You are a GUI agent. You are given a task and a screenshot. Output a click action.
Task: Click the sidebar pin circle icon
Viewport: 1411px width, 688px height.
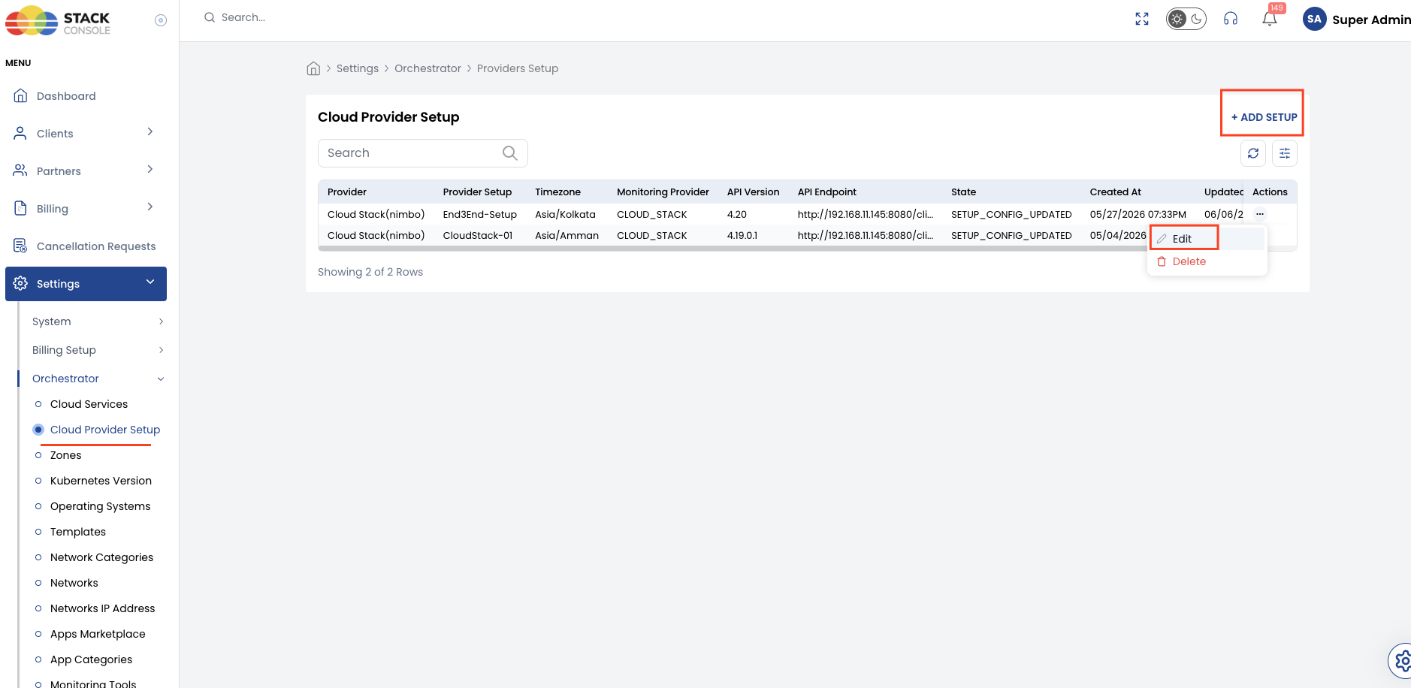(x=161, y=20)
